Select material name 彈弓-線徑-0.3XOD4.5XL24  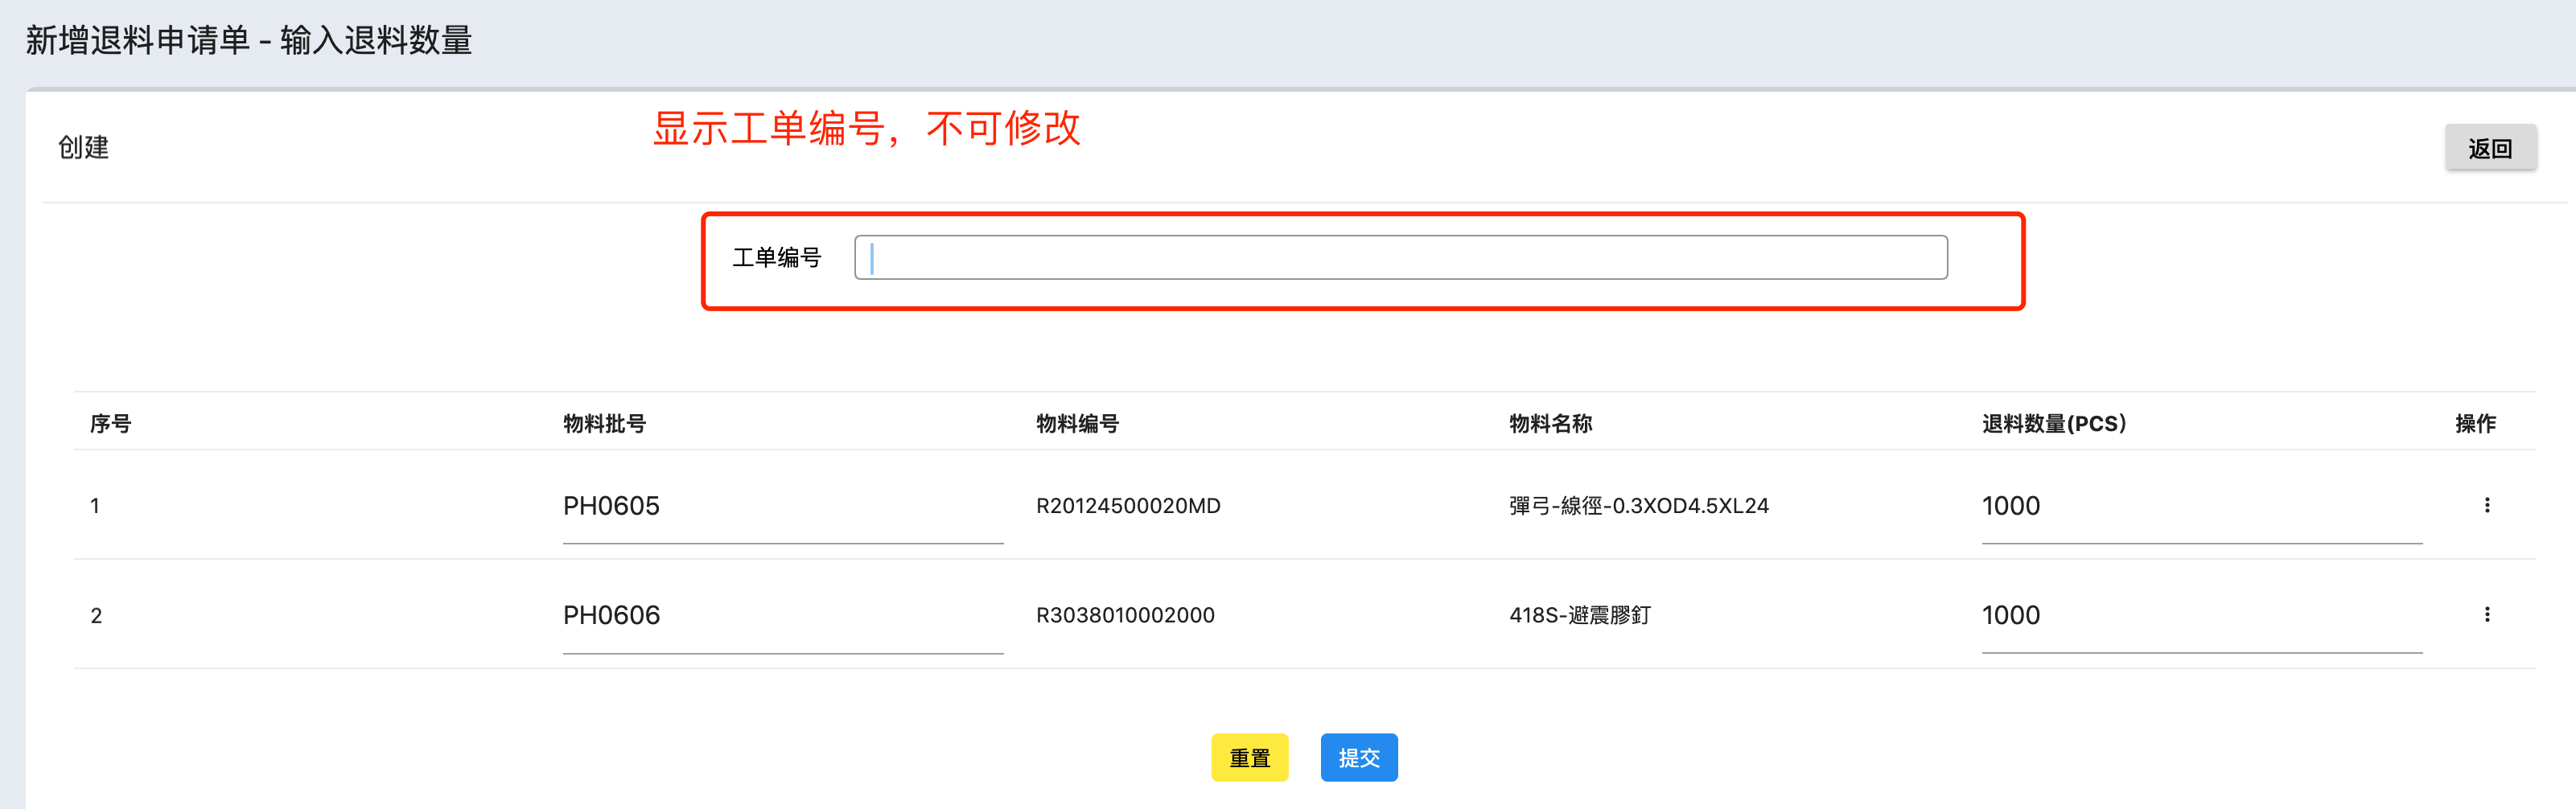(1639, 506)
